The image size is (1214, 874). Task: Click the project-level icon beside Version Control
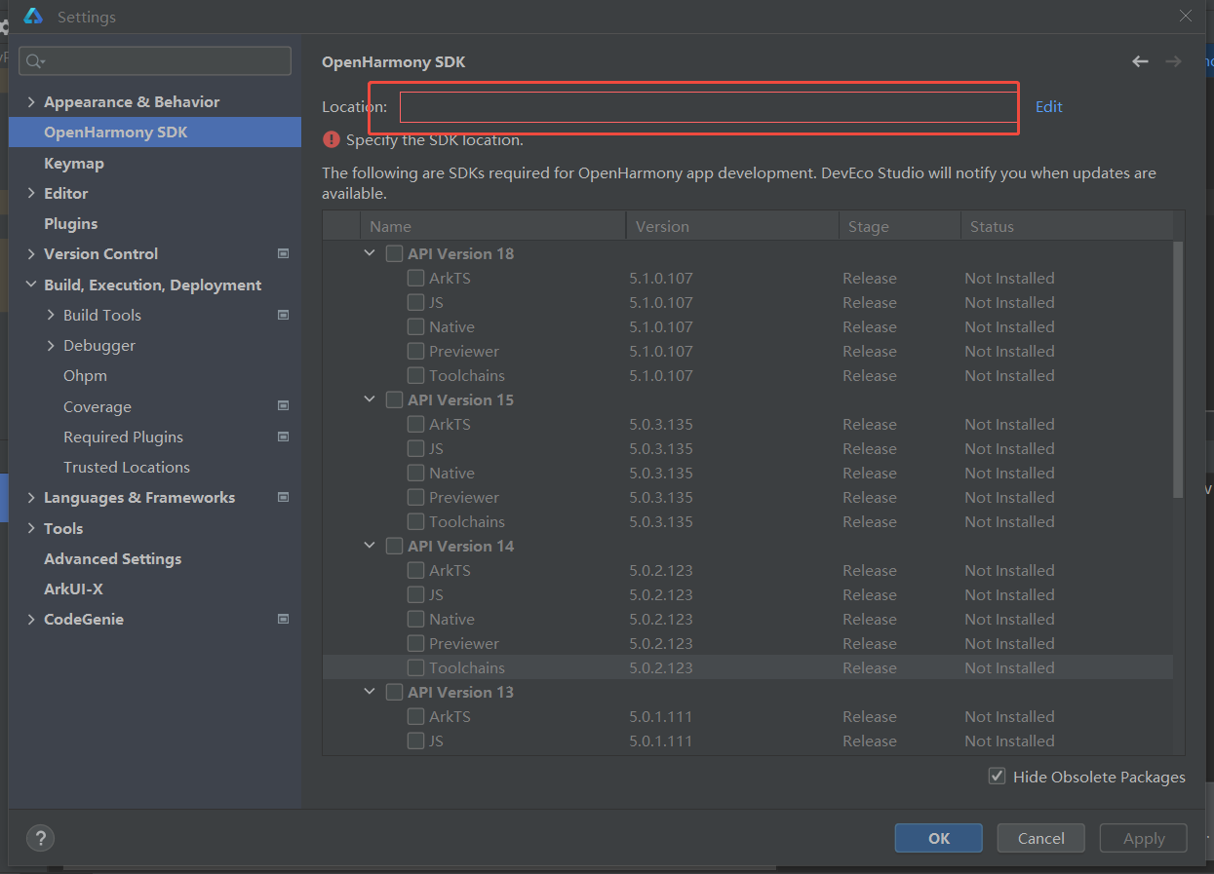(x=284, y=253)
